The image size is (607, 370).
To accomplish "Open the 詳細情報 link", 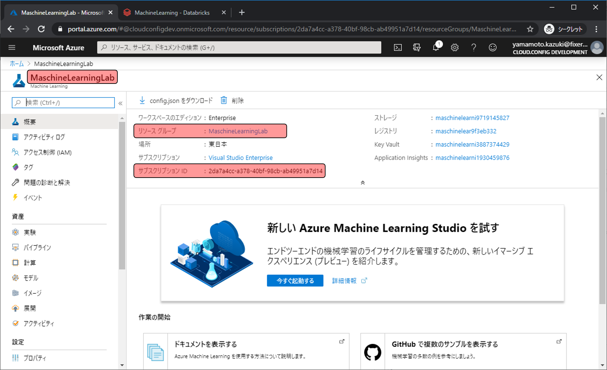I will pos(349,281).
